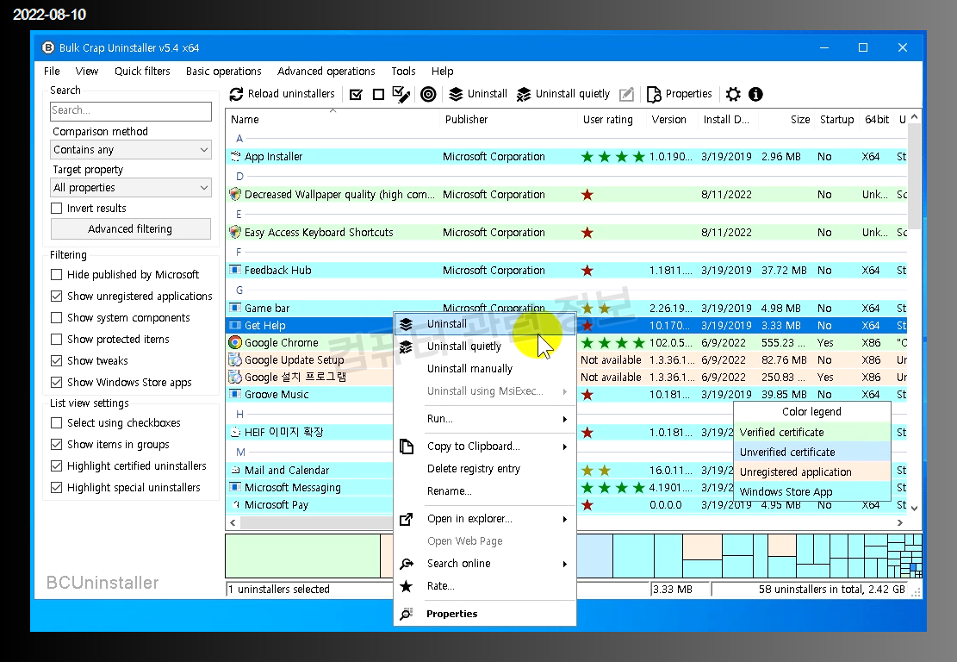
Task: Click the Google Update Setup row icon
Action: point(235,359)
